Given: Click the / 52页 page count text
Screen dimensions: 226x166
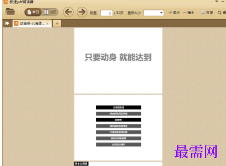Looking at the screenshot, I should (119, 13).
